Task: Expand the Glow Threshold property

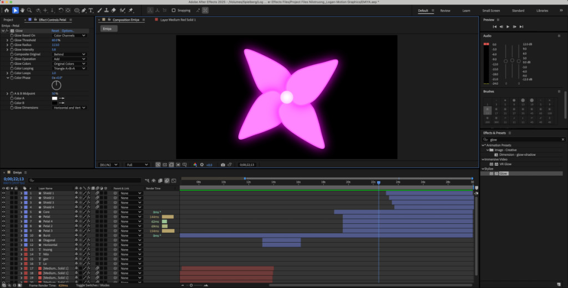Action: 8,40
